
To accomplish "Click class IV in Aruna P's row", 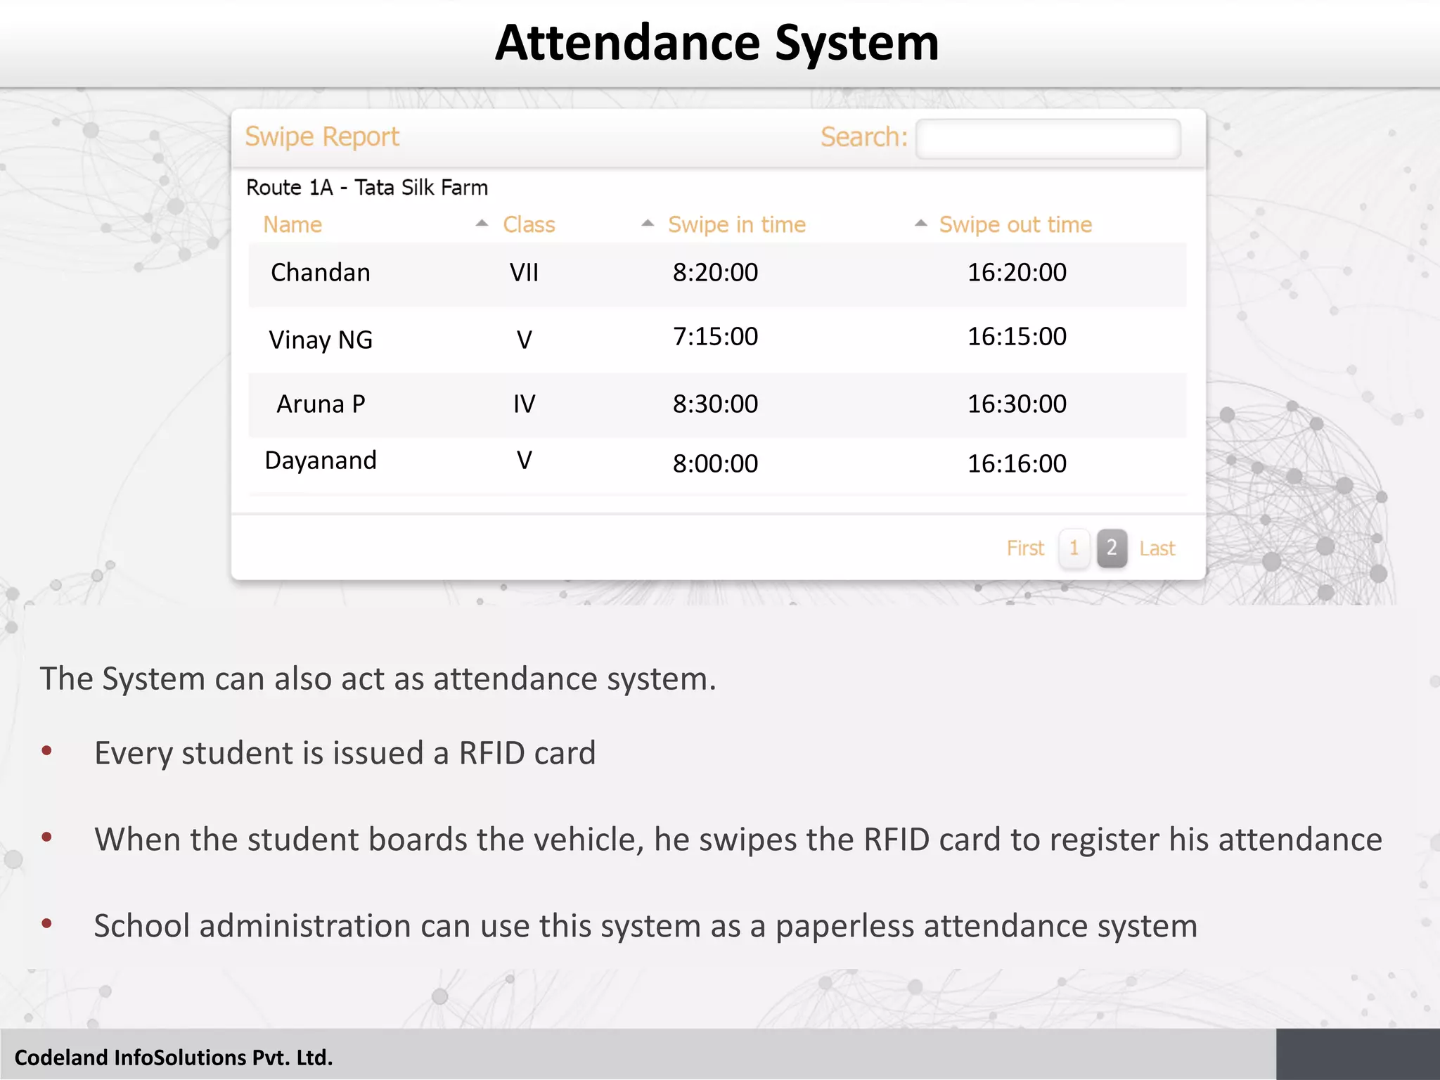I will click(x=525, y=404).
